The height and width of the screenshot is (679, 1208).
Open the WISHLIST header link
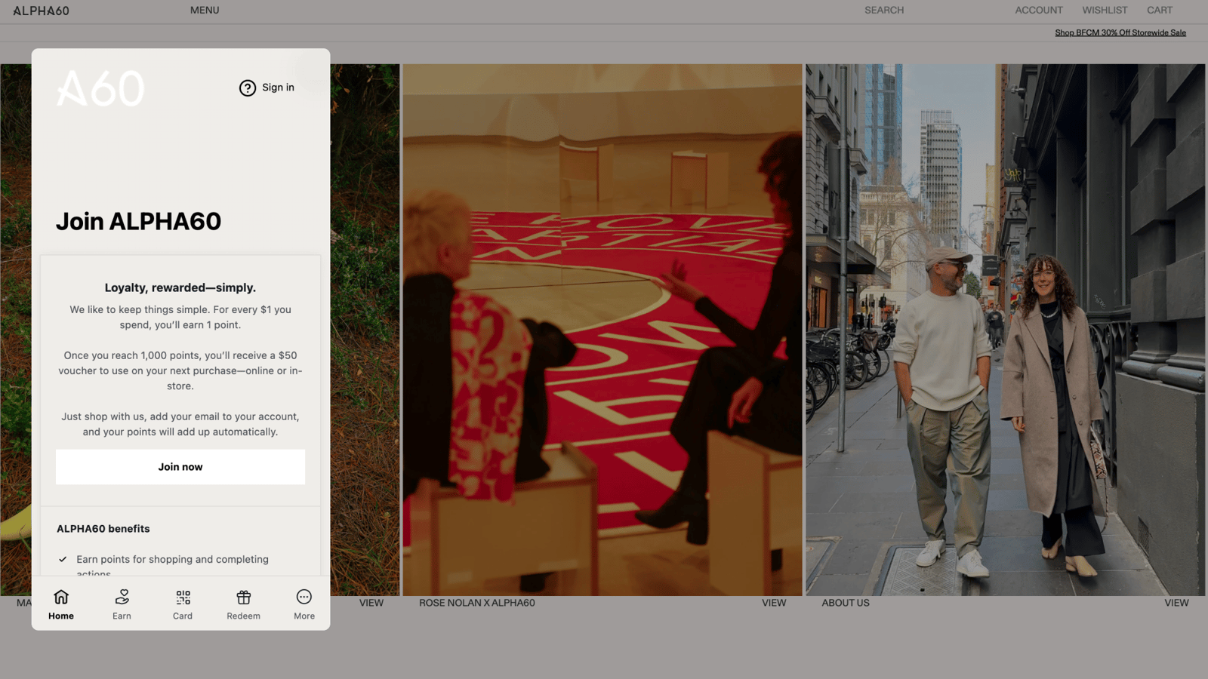click(1105, 11)
